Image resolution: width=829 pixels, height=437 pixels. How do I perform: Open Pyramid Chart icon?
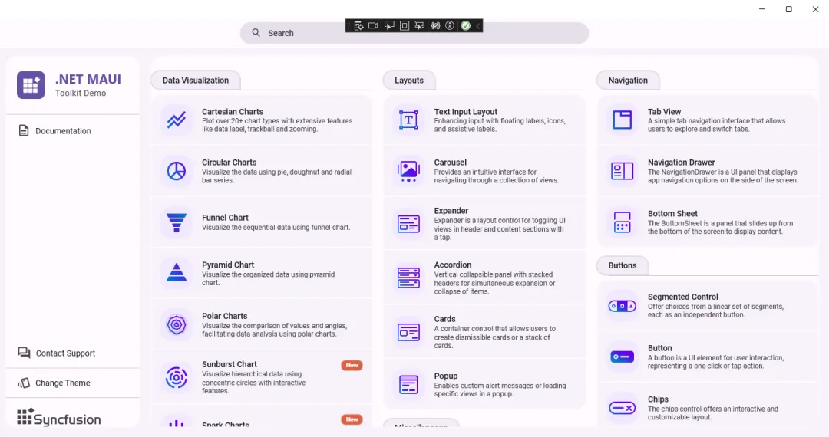pos(176,273)
